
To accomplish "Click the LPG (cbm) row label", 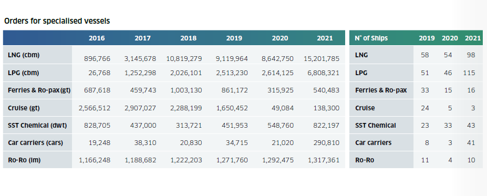I will tap(23, 73).
